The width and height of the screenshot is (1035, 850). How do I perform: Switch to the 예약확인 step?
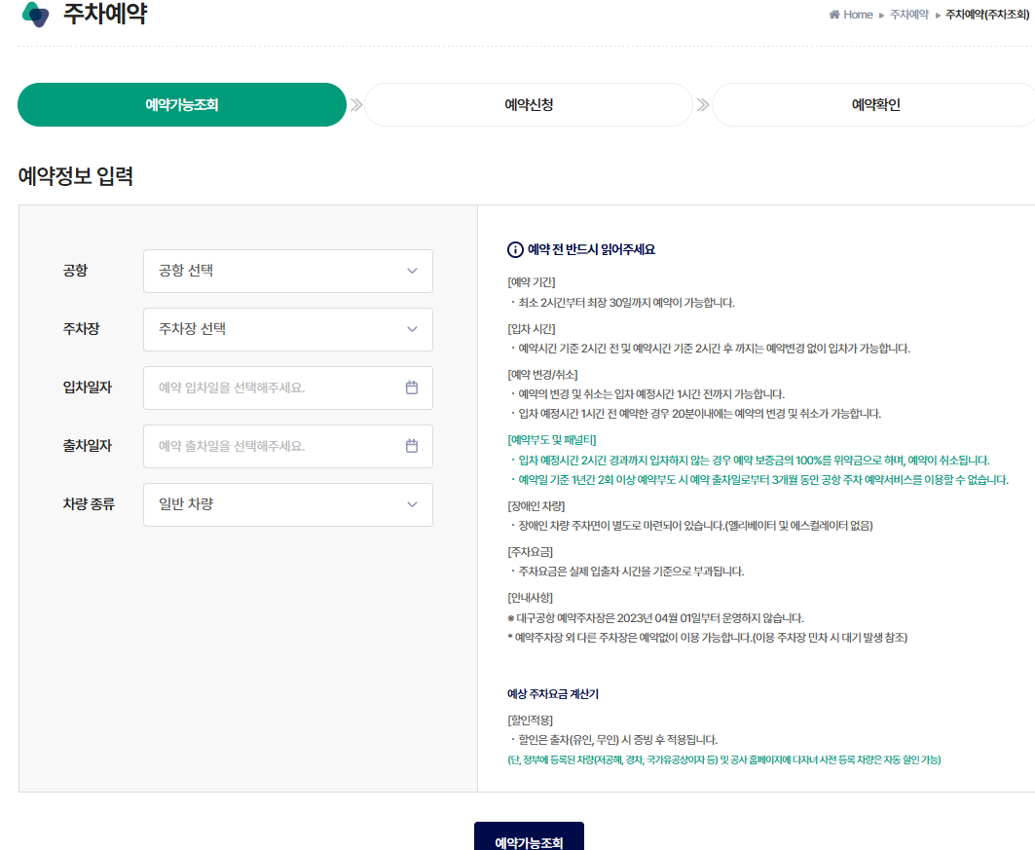(873, 104)
